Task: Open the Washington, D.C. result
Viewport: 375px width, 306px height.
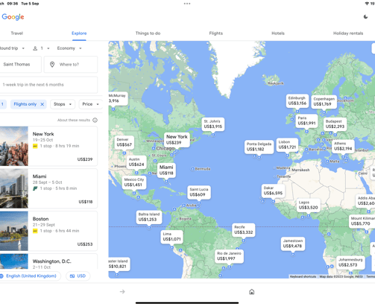Action: (48, 261)
